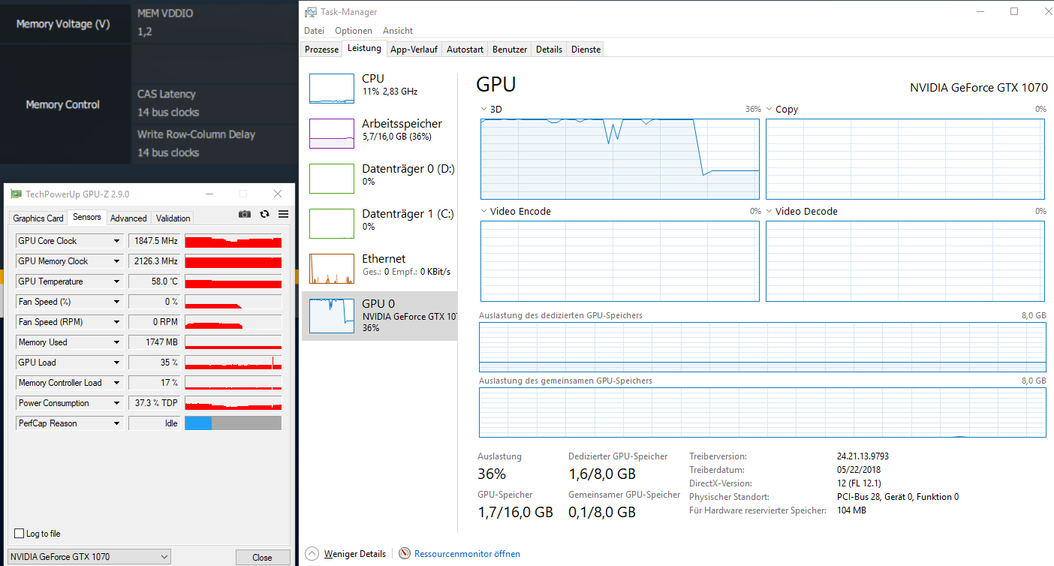Click the Write Row-Column Delay entry
The image size is (1054, 566).
point(197,134)
